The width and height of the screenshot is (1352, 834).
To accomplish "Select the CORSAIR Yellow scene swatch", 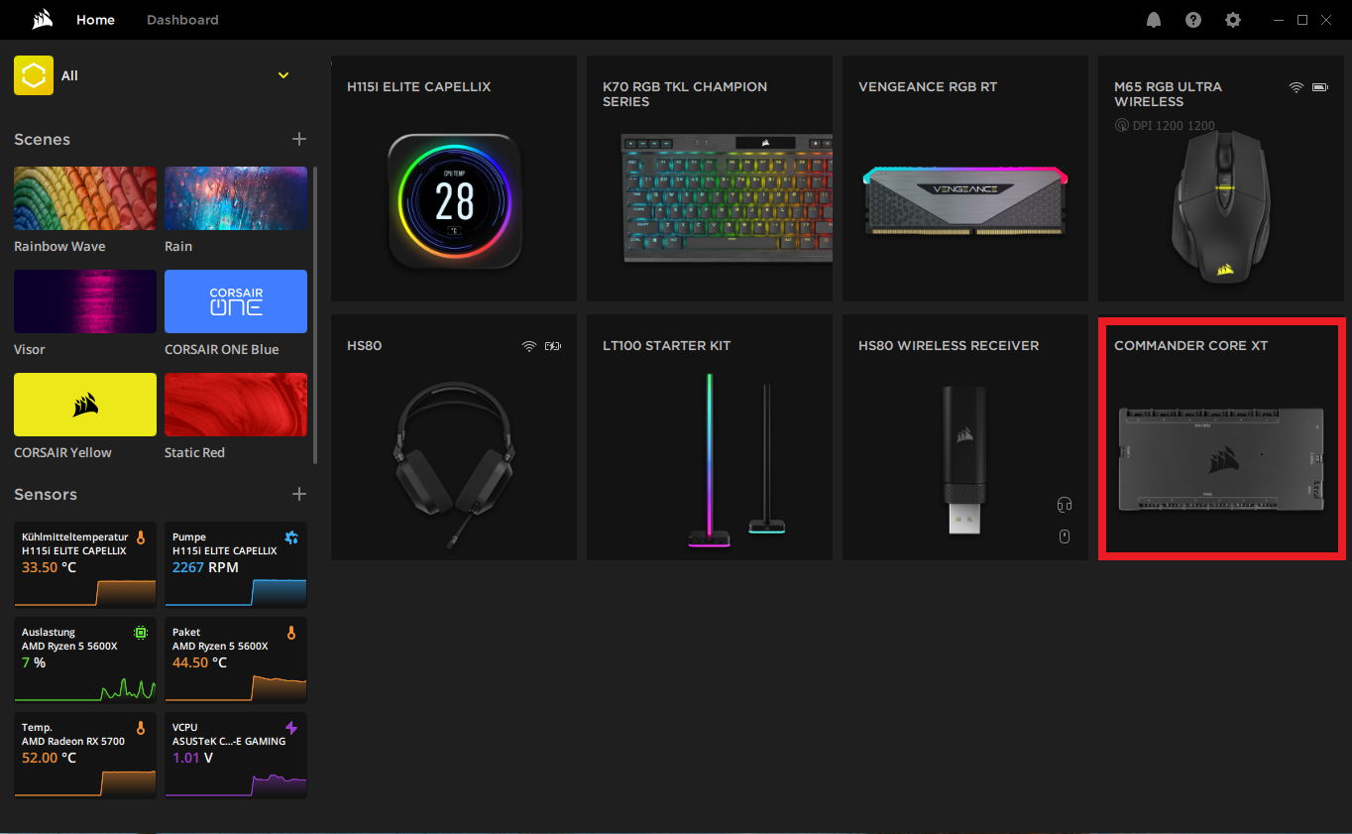I will (x=84, y=404).
